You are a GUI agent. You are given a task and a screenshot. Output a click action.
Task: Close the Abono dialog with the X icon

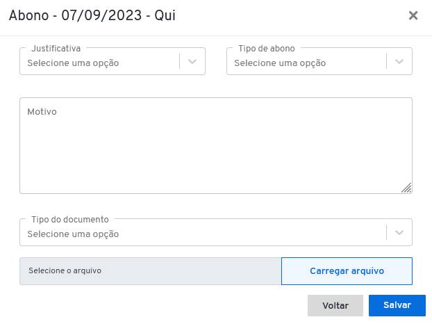pyautogui.click(x=413, y=15)
